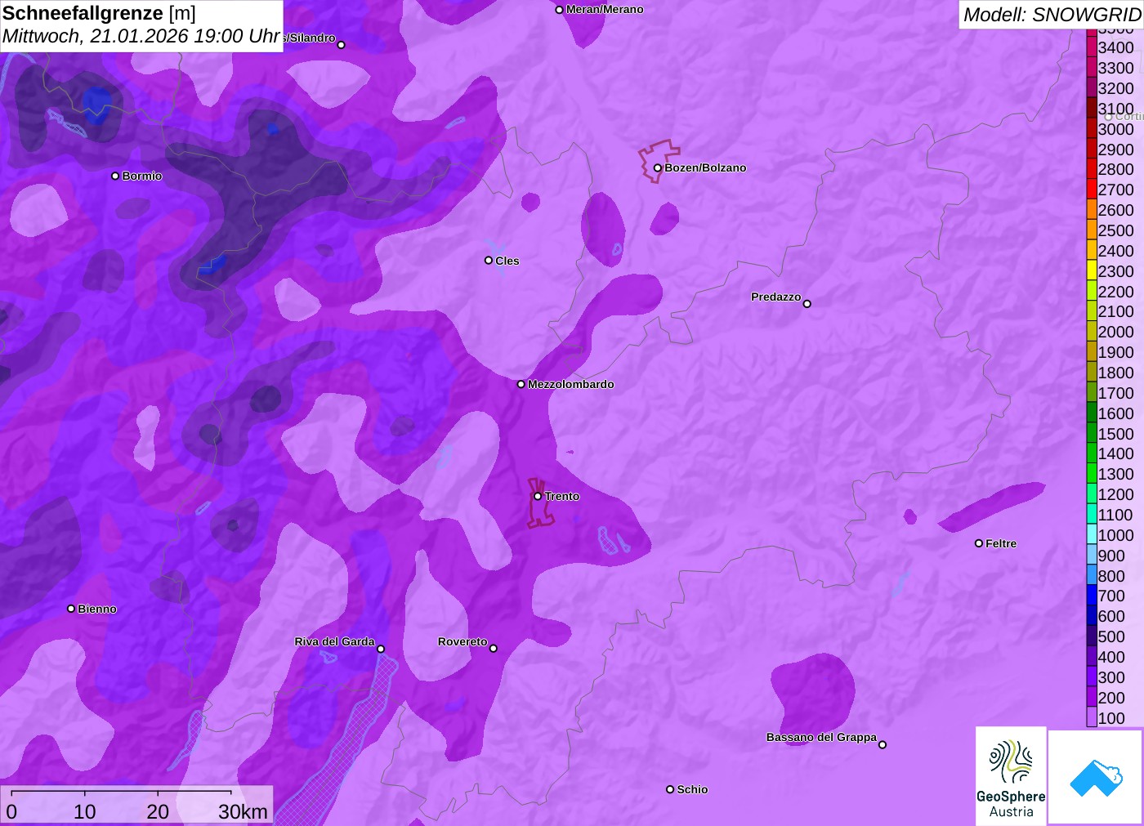Select the 700 m blue legend swatch

(1092, 596)
